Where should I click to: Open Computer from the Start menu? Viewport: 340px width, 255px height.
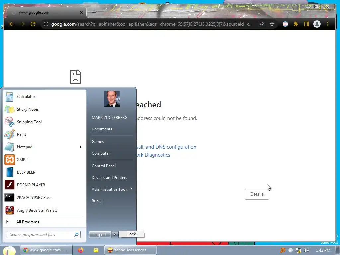[101, 153]
